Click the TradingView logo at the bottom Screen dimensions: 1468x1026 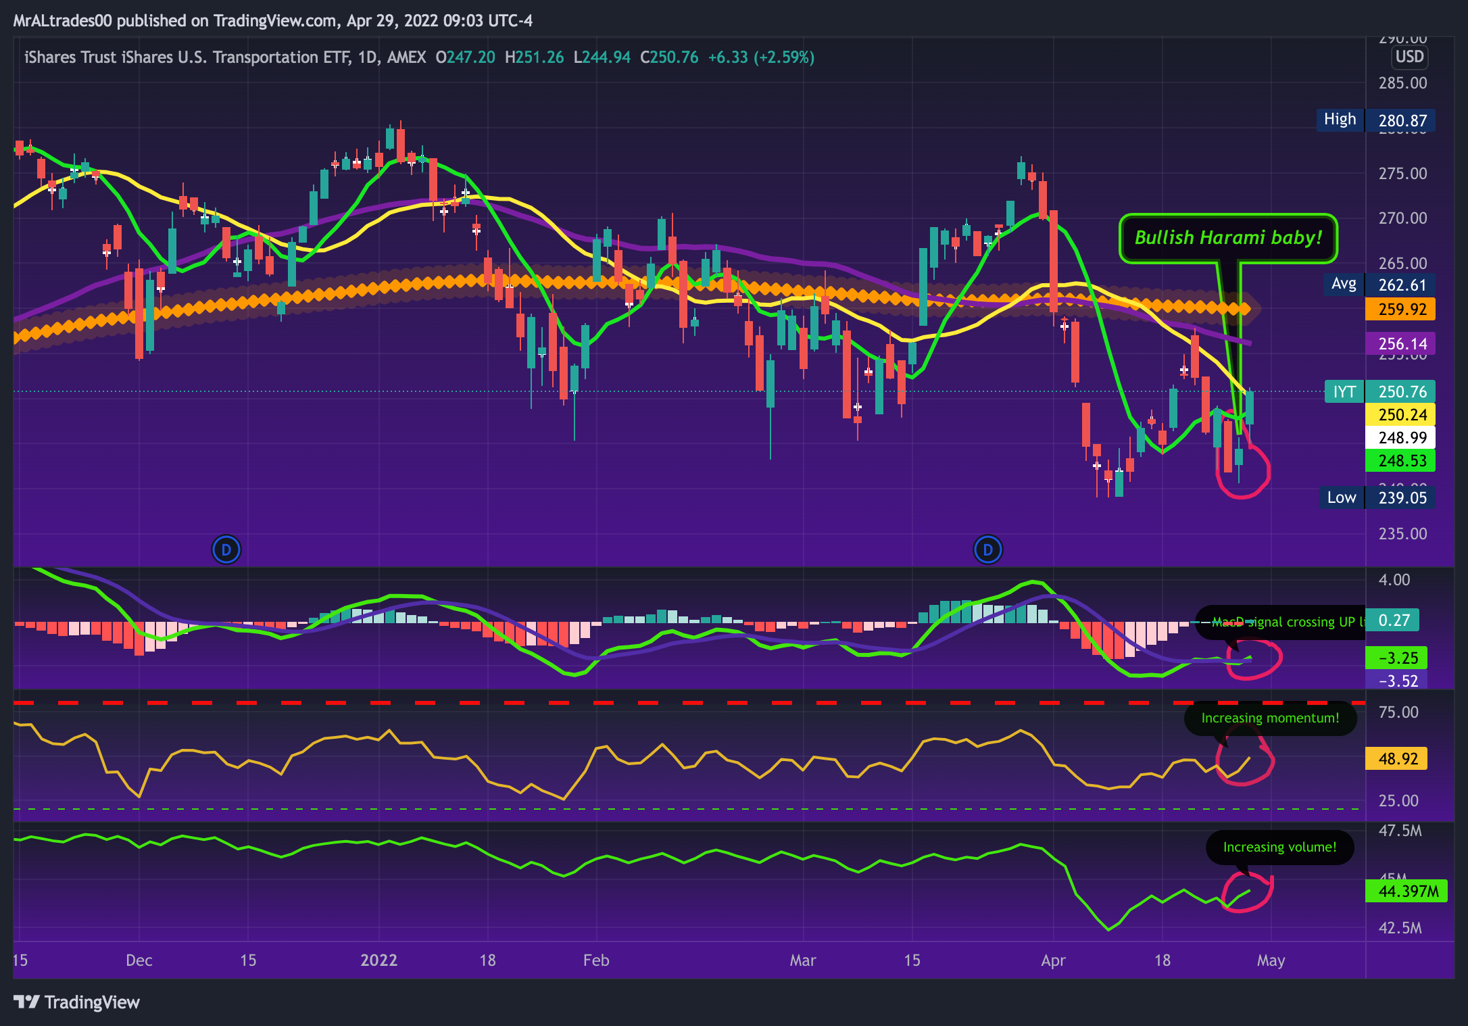click(76, 1002)
